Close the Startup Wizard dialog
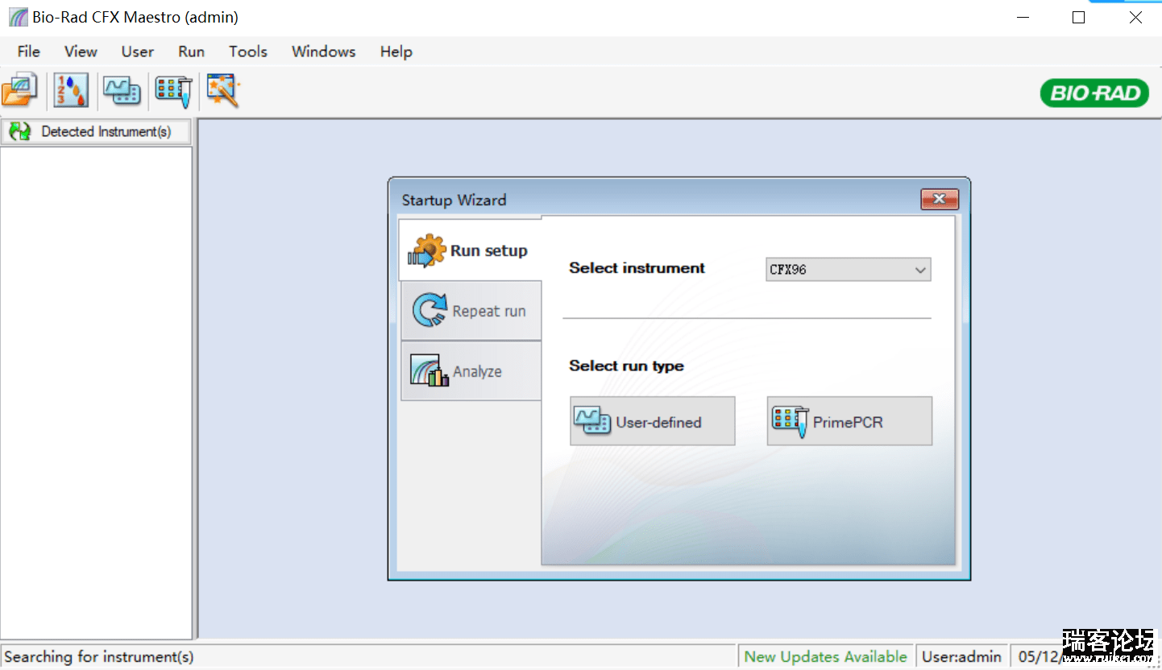1162x670 pixels. click(x=940, y=199)
